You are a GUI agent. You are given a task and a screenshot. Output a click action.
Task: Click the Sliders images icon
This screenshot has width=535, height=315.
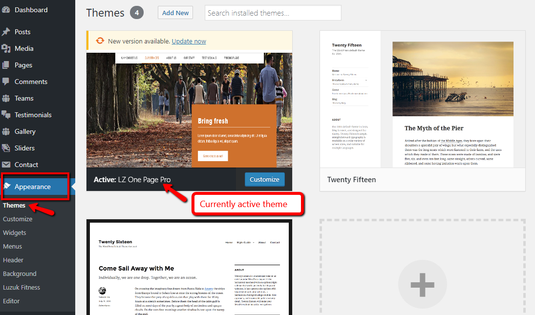(5, 148)
